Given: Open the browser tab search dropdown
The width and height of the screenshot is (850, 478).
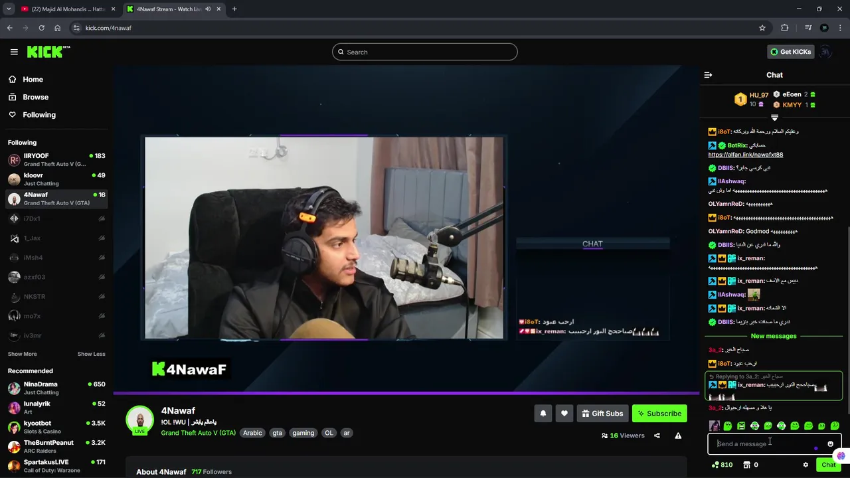Looking at the screenshot, I should pos(9,9).
